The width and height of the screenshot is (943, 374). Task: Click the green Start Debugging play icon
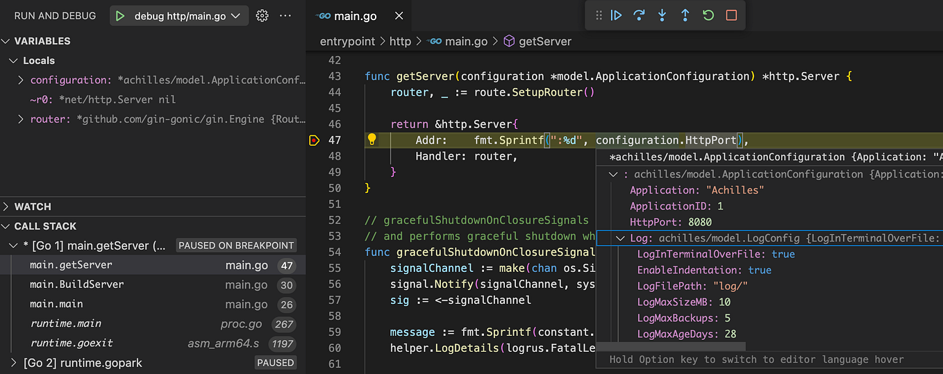[120, 16]
